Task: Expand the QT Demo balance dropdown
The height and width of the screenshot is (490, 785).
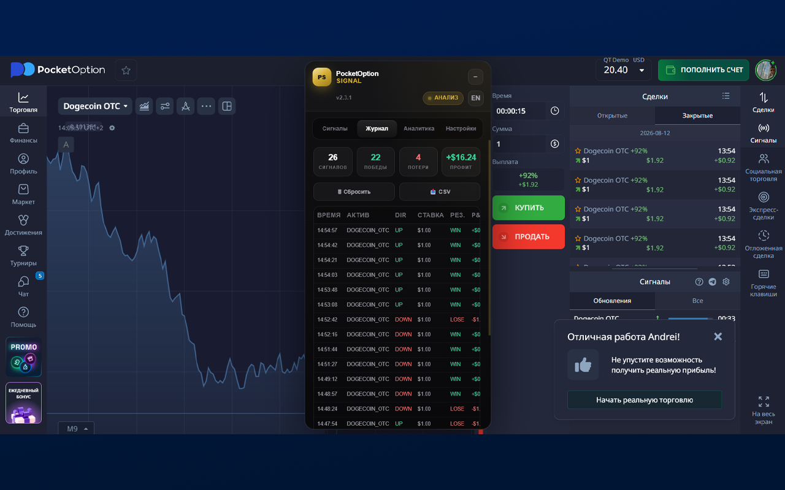Action: [x=624, y=70]
